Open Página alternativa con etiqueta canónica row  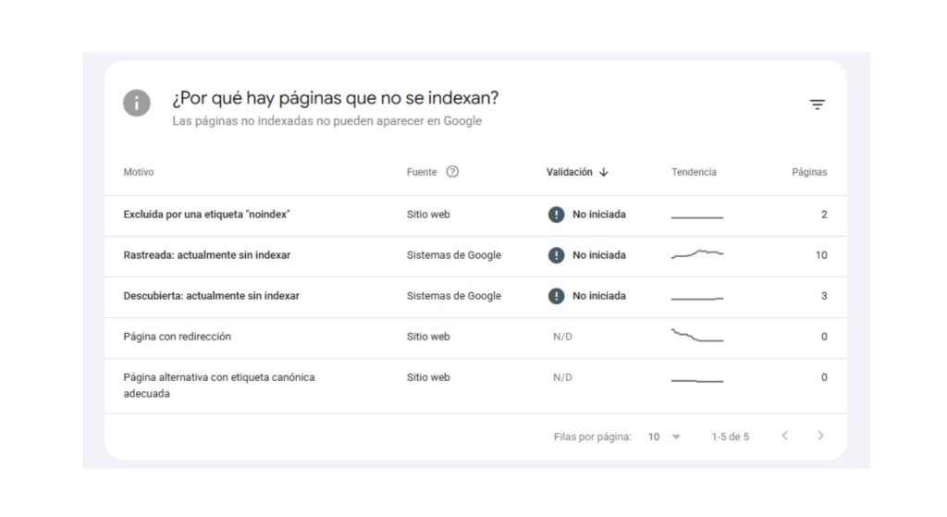[x=476, y=386]
